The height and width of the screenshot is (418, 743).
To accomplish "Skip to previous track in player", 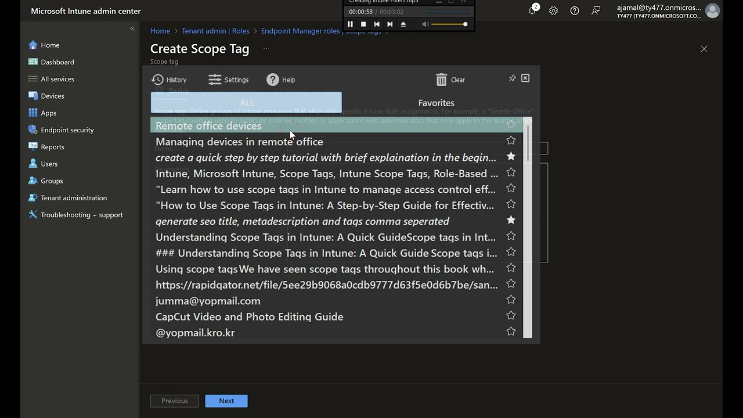I will pyautogui.click(x=377, y=24).
